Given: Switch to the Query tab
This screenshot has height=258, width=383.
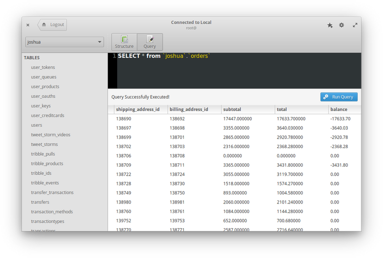Looking at the screenshot, I should [x=150, y=42].
